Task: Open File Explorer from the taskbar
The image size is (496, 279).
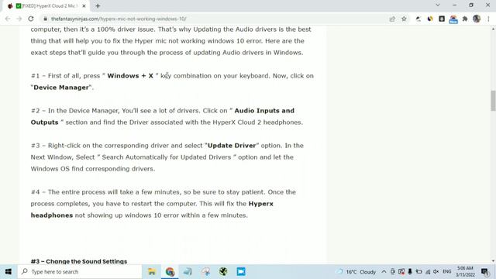Action: [152, 272]
